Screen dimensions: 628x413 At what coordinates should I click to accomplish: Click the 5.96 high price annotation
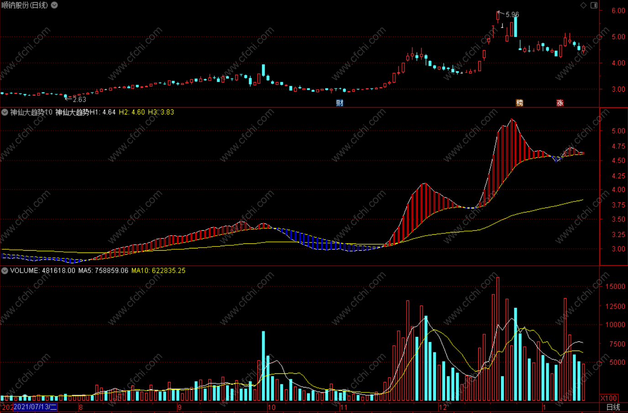512,15
